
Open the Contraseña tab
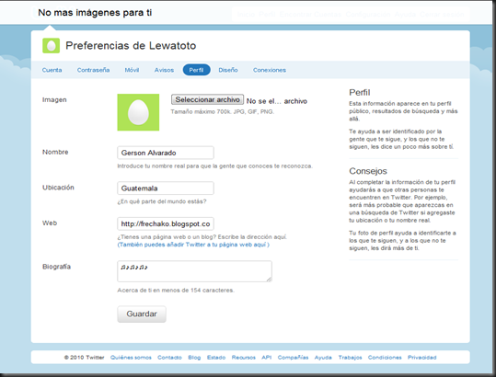93,70
